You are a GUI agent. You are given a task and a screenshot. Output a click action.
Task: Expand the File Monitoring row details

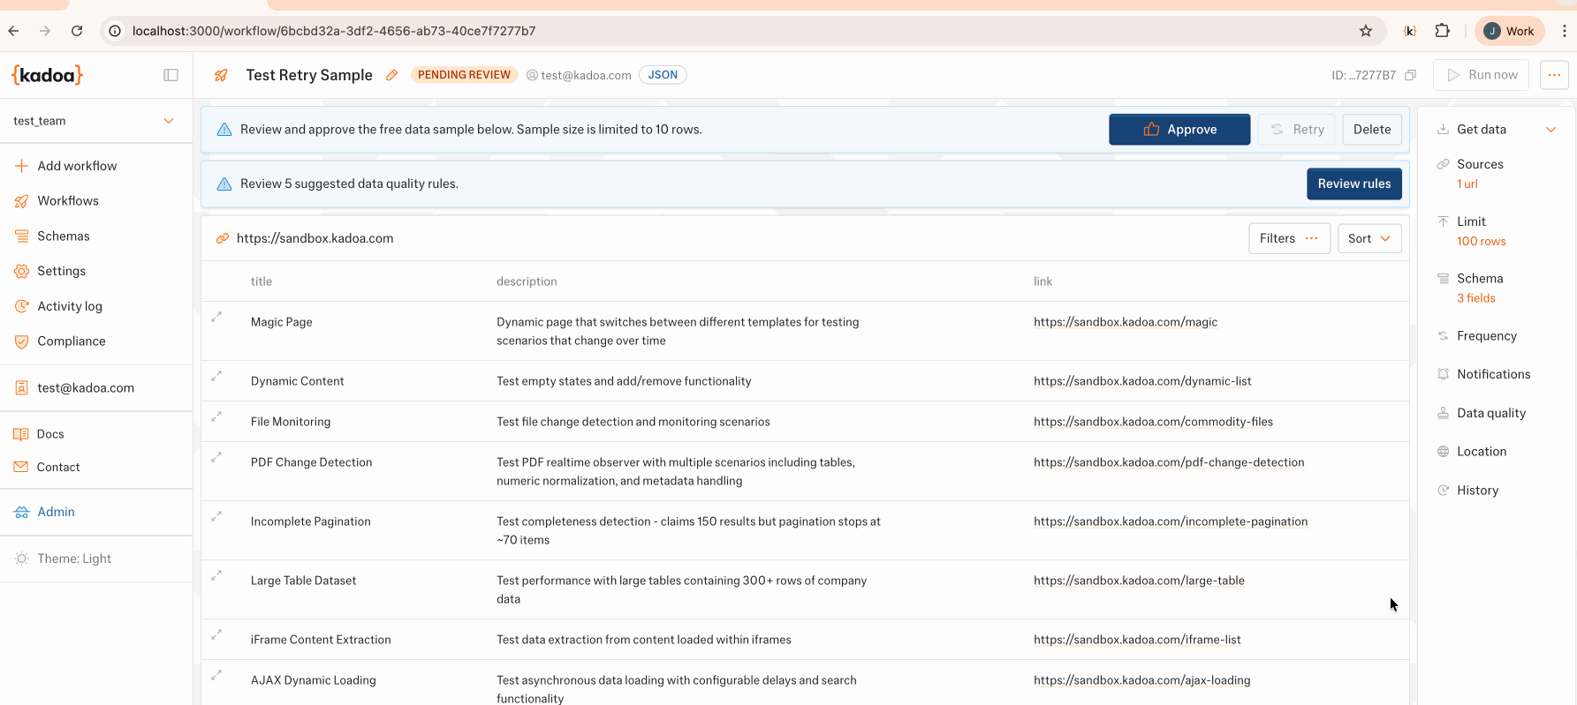point(216,416)
